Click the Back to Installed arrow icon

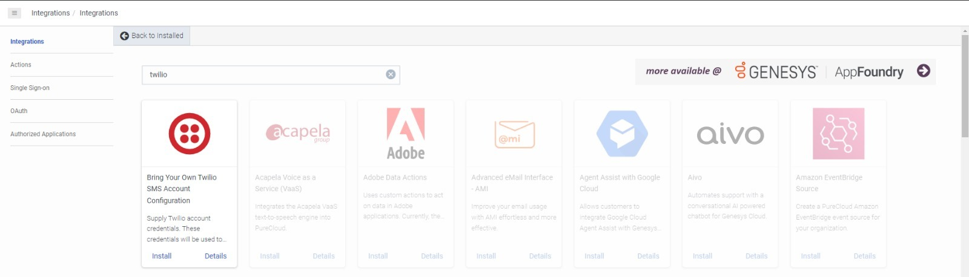click(124, 36)
